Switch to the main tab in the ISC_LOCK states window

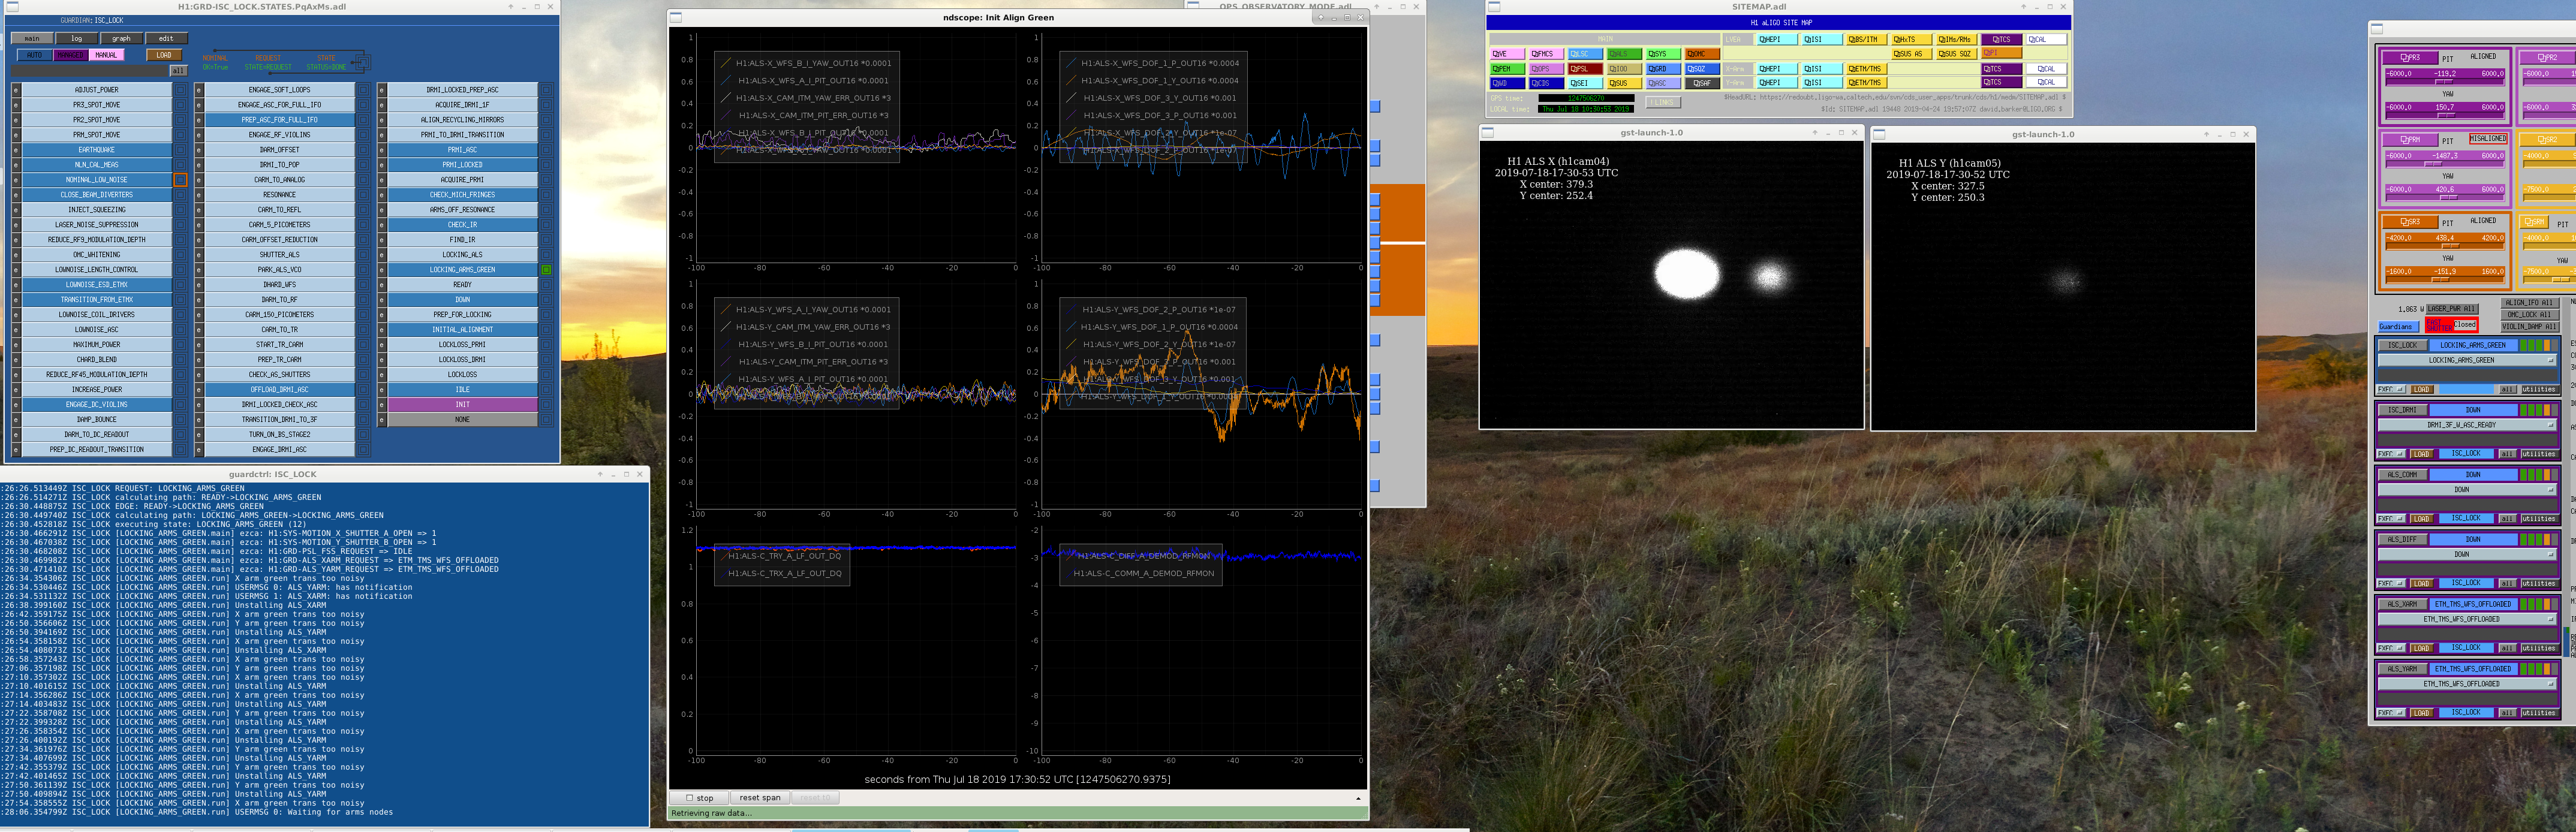[32, 38]
